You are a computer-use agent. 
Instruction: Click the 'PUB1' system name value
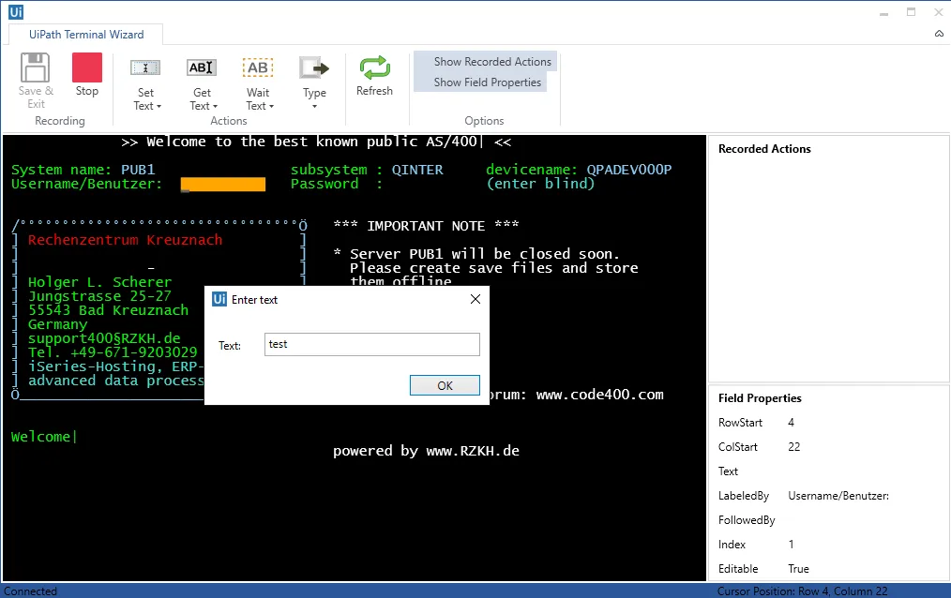click(138, 170)
